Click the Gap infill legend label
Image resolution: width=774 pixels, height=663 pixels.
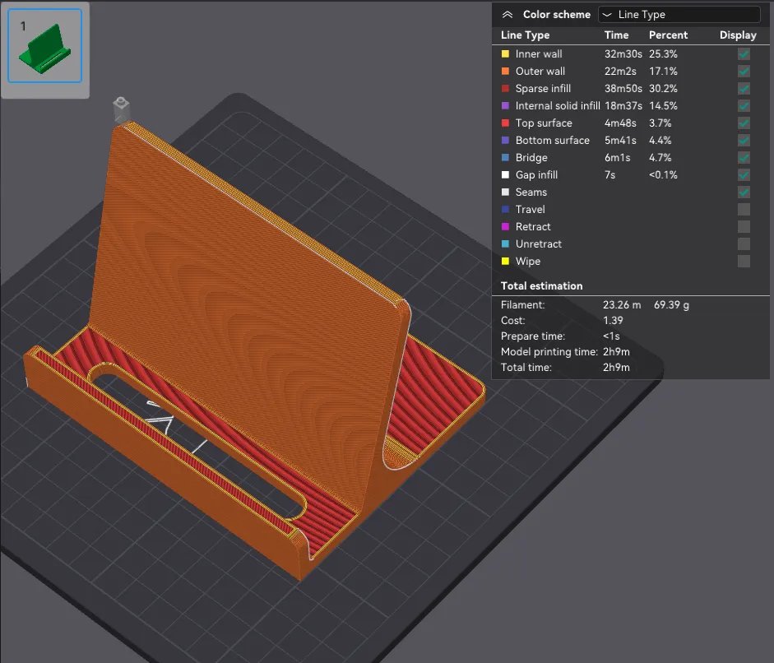(x=536, y=175)
